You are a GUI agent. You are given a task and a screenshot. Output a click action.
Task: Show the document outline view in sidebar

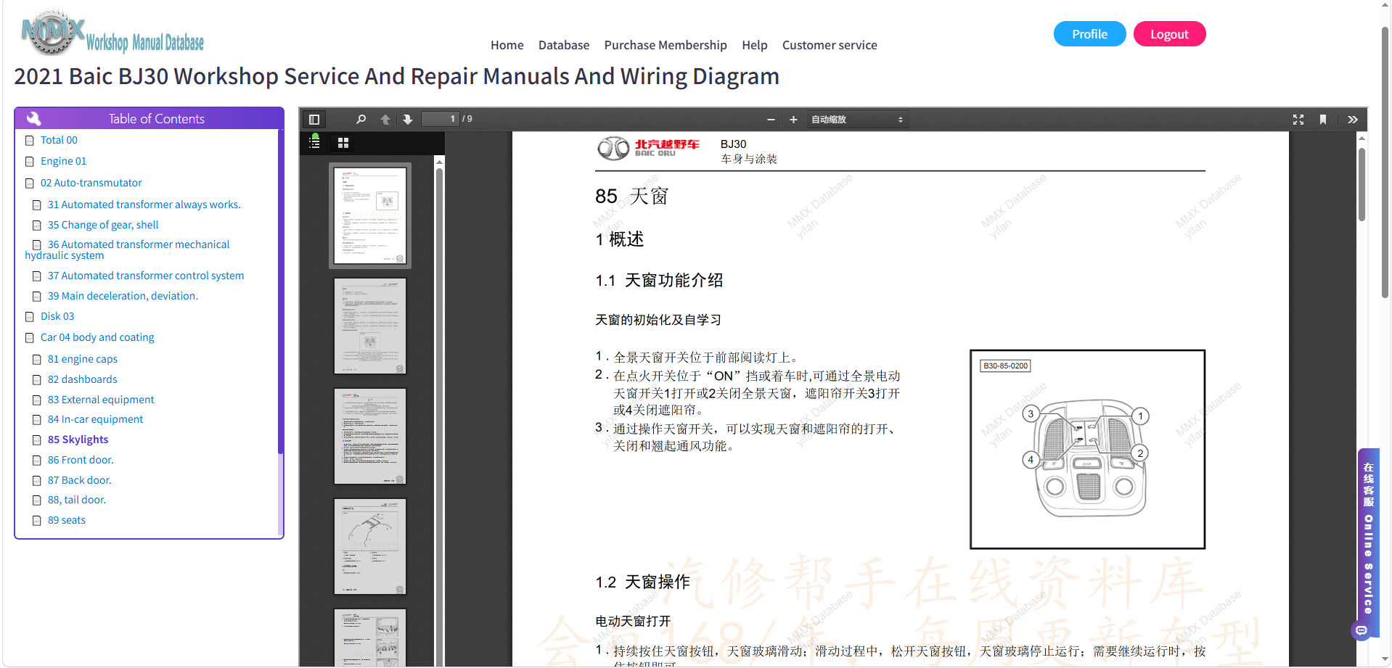(315, 142)
